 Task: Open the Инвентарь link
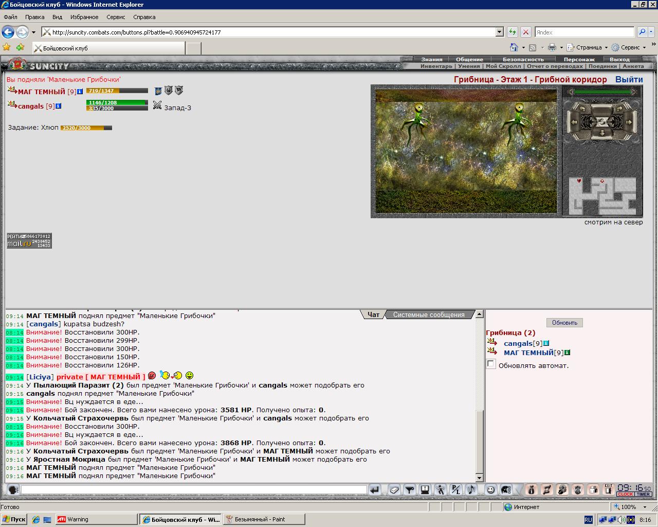click(436, 66)
